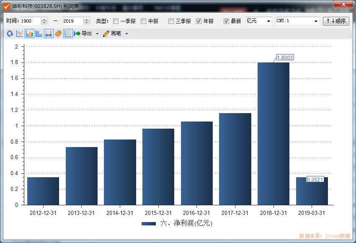
Task: Click the refresh data icon
Action: [x=9, y=34]
